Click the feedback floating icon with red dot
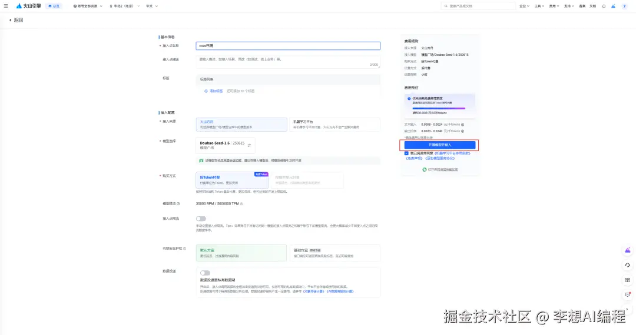The height and width of the screenshot is (335, 636). pyautogui.click(x=628, y=294)
